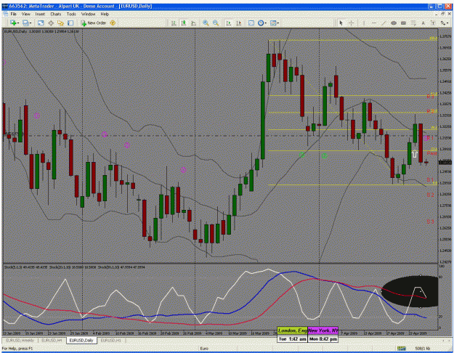Open the Help menu
This screenshot has height=353, width=454.
[x=105, y=14]
